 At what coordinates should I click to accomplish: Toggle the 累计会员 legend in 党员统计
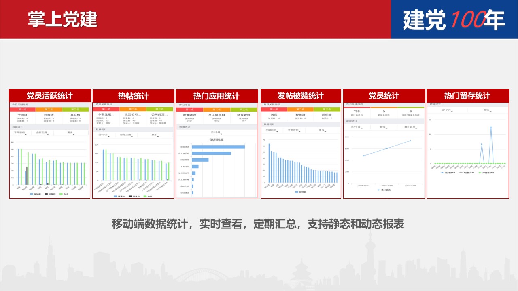[x=384, y=189]
